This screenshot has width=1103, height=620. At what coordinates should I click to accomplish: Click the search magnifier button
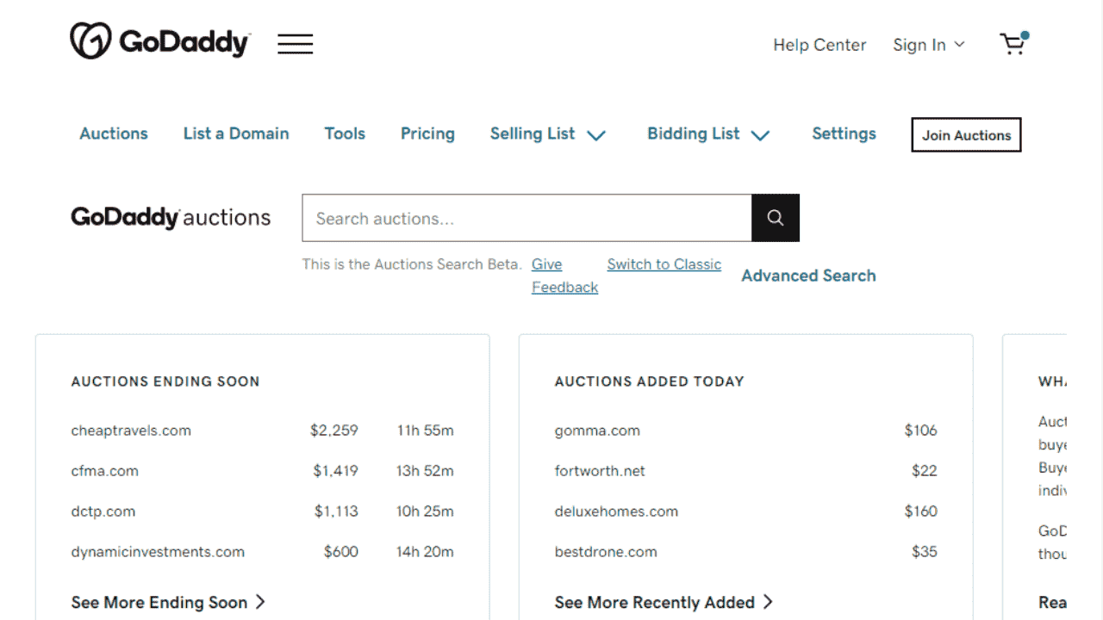click(x=776, y=218)
